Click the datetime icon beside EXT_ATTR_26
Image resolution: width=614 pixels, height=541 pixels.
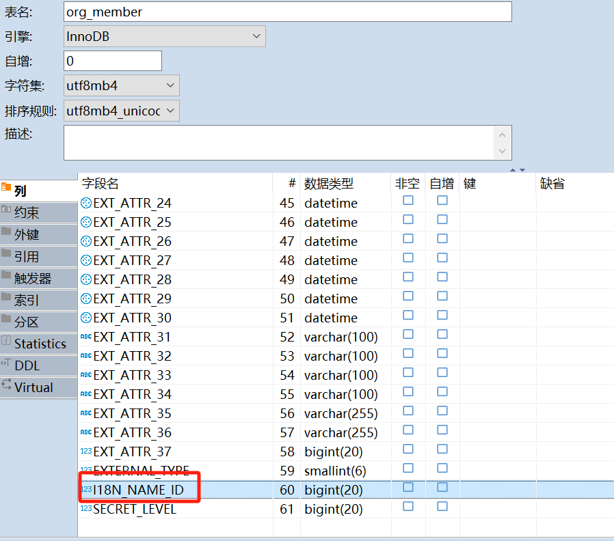point(85,241)
